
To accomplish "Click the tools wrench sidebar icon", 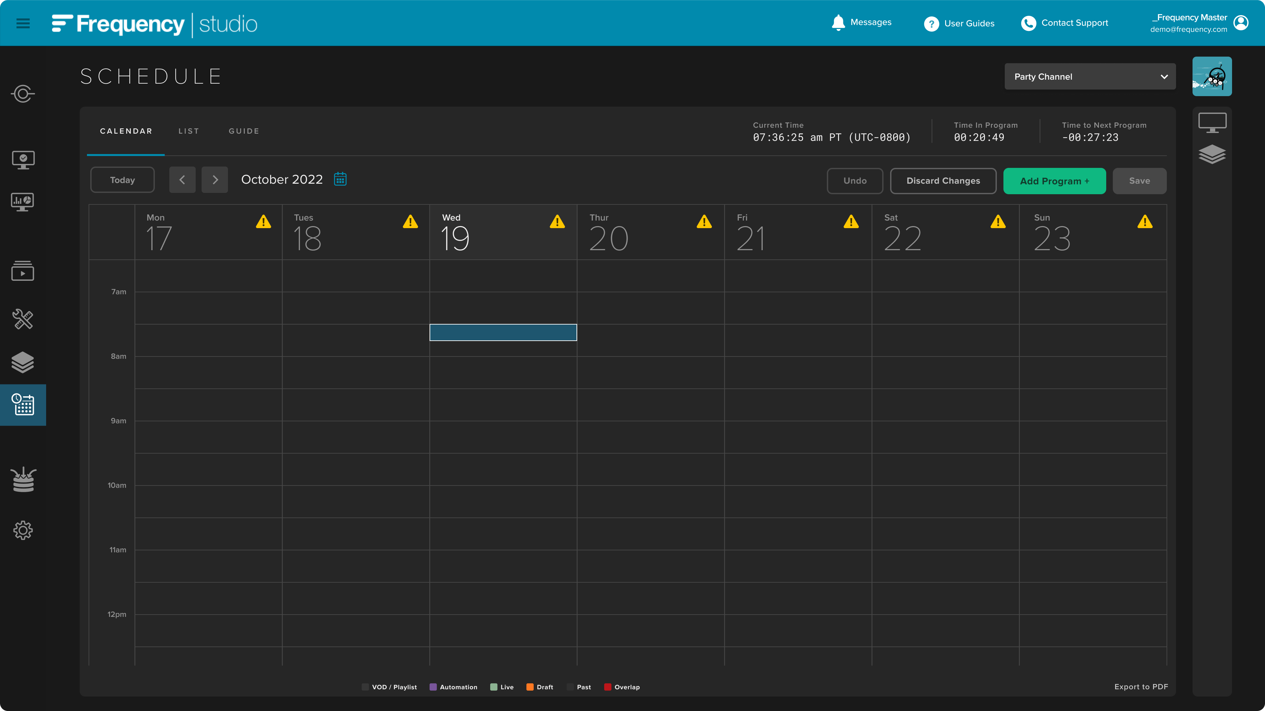I will 23,319.
